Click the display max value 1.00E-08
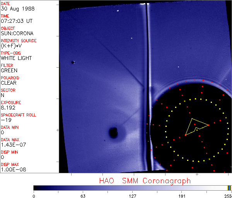This screenshot has height=198, width=232. coord(12,169)
